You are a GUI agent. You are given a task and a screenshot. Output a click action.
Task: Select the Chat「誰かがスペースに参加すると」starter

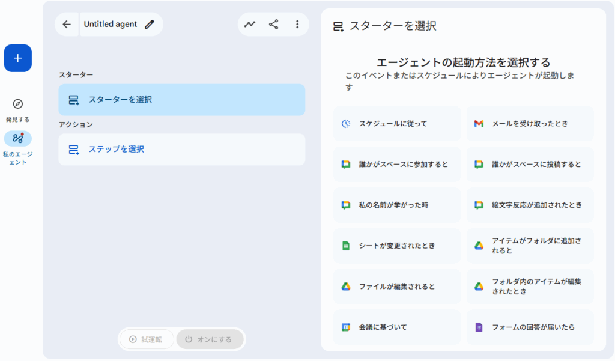pos(396,164)
